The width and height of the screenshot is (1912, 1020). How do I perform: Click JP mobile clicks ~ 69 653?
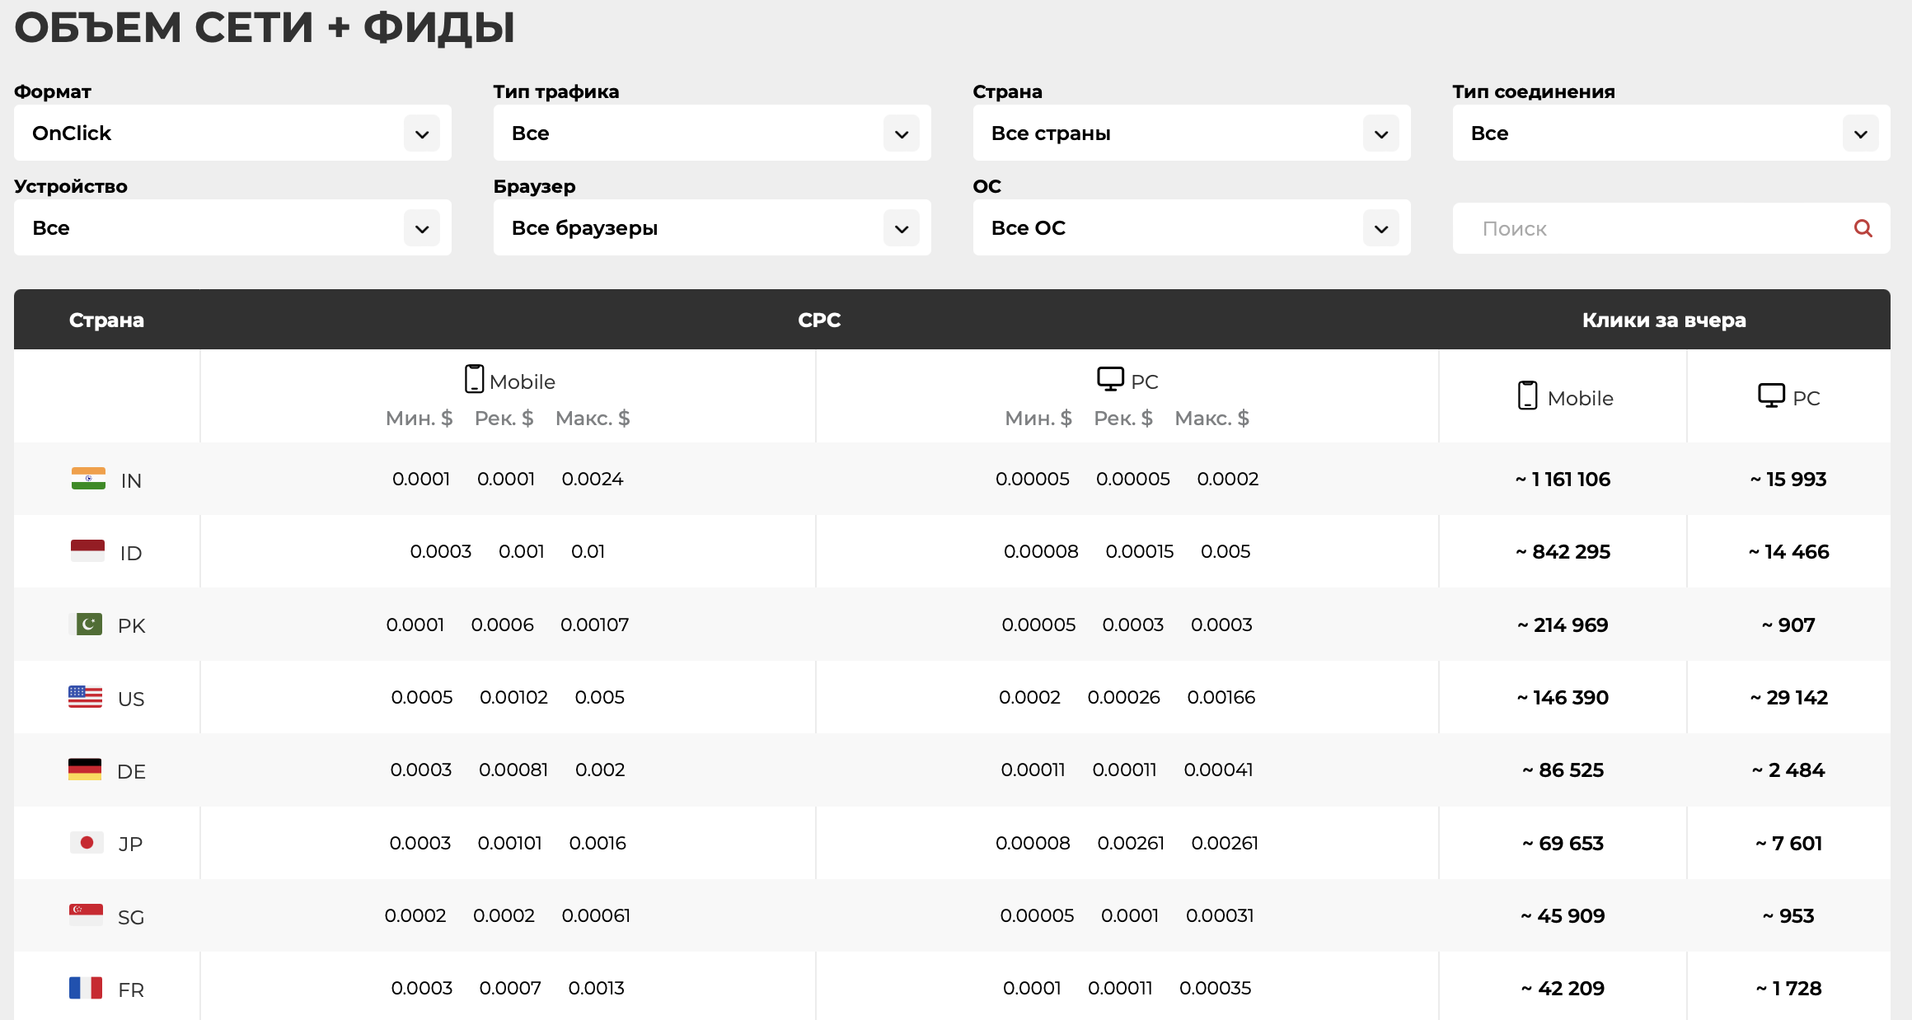pyautogui.click(x=1563, y=843)
